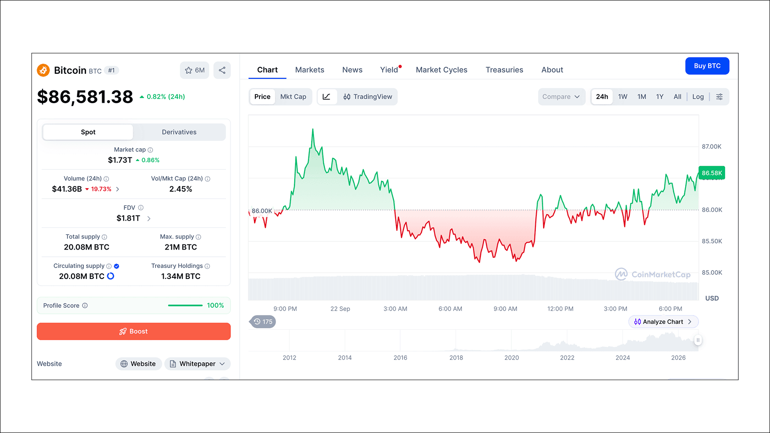Set chart range to 24h
770x433 pixels.
coord(602,97)
